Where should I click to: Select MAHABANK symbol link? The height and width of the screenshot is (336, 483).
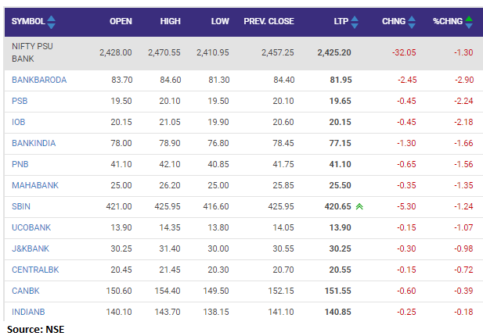(x=35, y=185)
